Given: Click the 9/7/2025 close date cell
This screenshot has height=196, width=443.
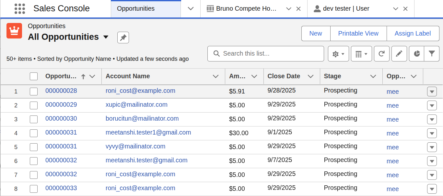Looking at the screenshot, I should click(x=280, y=160).
